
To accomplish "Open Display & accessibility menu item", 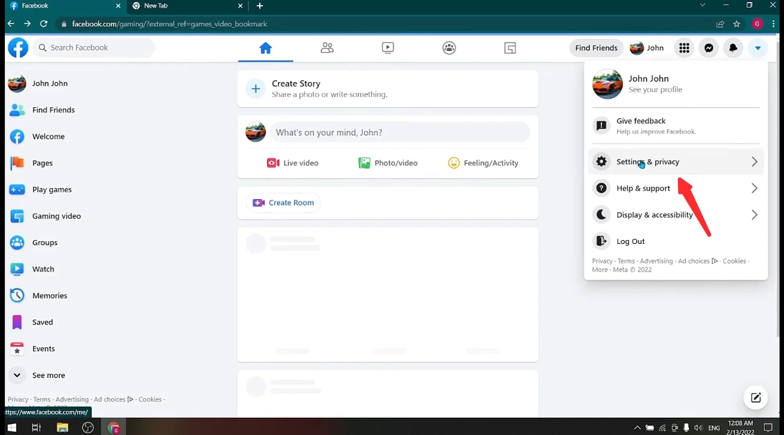I will 676,215.
